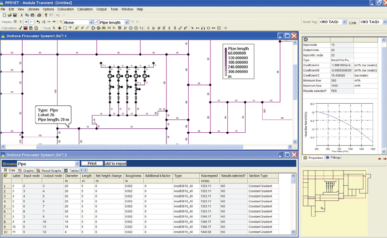Image resolution: width=387 pixels, height=238 pixels.
Task: Select the Text tool (T icon)
Action: click(70, 28)
